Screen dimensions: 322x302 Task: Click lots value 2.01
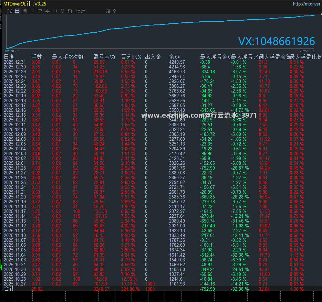tap(36, 72)
